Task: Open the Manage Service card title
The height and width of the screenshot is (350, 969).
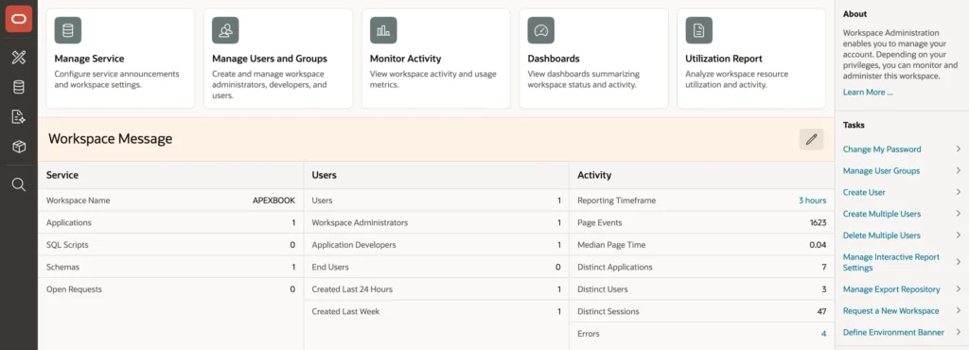Action: [x=89, y=59]
